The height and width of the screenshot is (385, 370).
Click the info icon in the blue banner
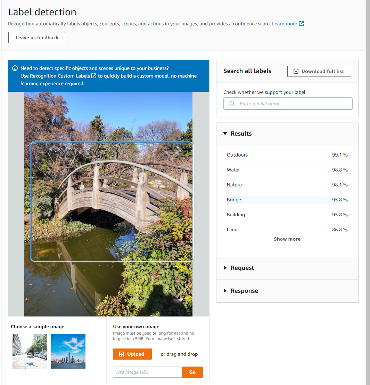pos(15,68)
